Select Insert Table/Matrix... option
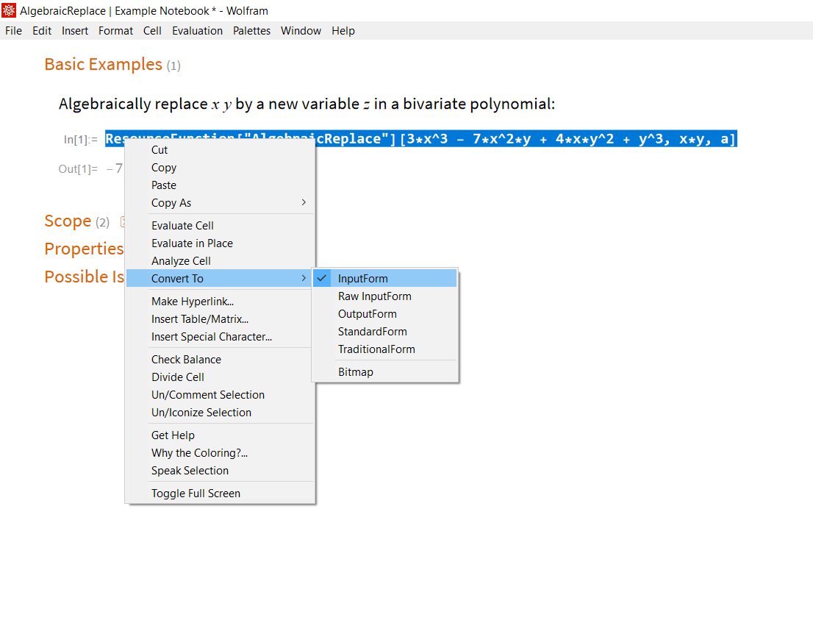This screenshot has height=634, width=813. (x=200, y=319)
